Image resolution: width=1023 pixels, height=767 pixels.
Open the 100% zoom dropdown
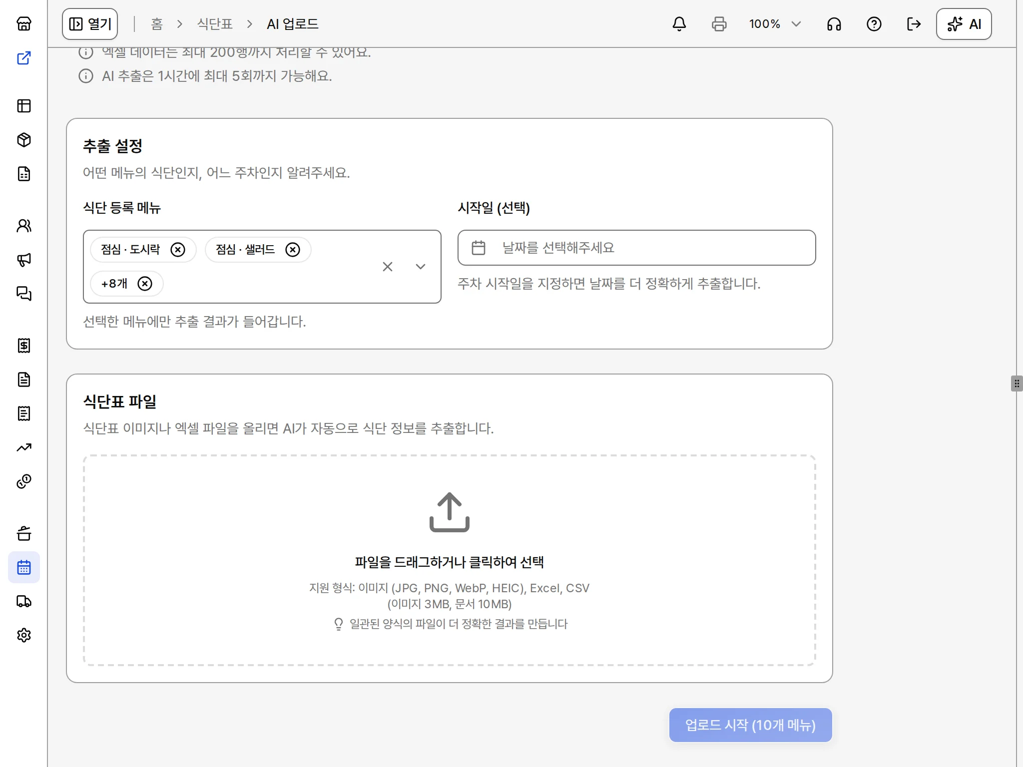tap(775, 24)
